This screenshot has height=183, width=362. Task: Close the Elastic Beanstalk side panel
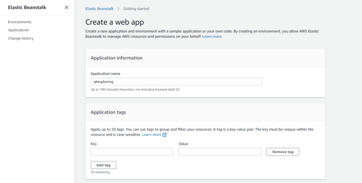67,7
